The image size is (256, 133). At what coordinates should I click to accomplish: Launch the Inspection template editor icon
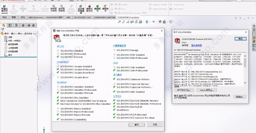click(x=81, y=9)
